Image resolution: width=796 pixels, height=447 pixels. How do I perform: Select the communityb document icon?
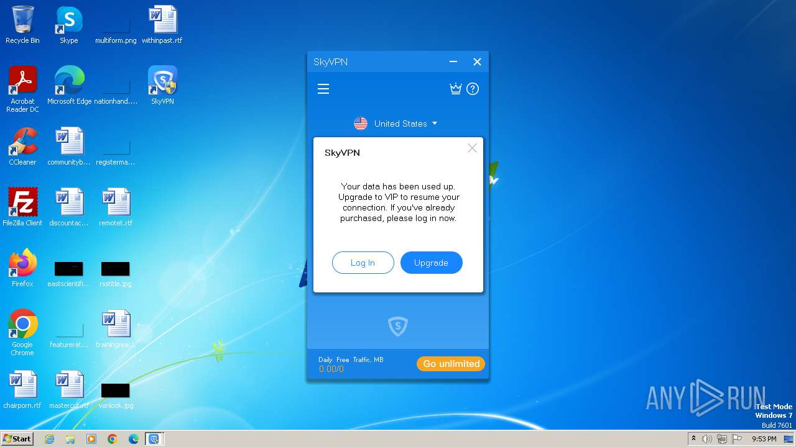(69, 147)
